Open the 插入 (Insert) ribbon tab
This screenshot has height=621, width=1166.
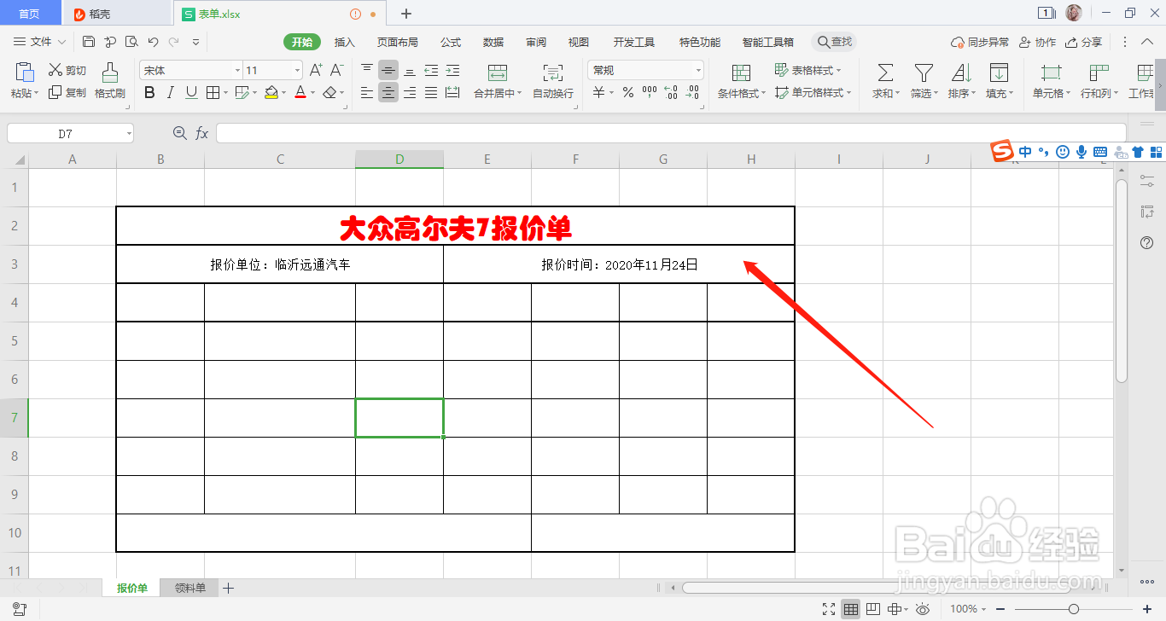pyautogui.click(x=345, y=42)
